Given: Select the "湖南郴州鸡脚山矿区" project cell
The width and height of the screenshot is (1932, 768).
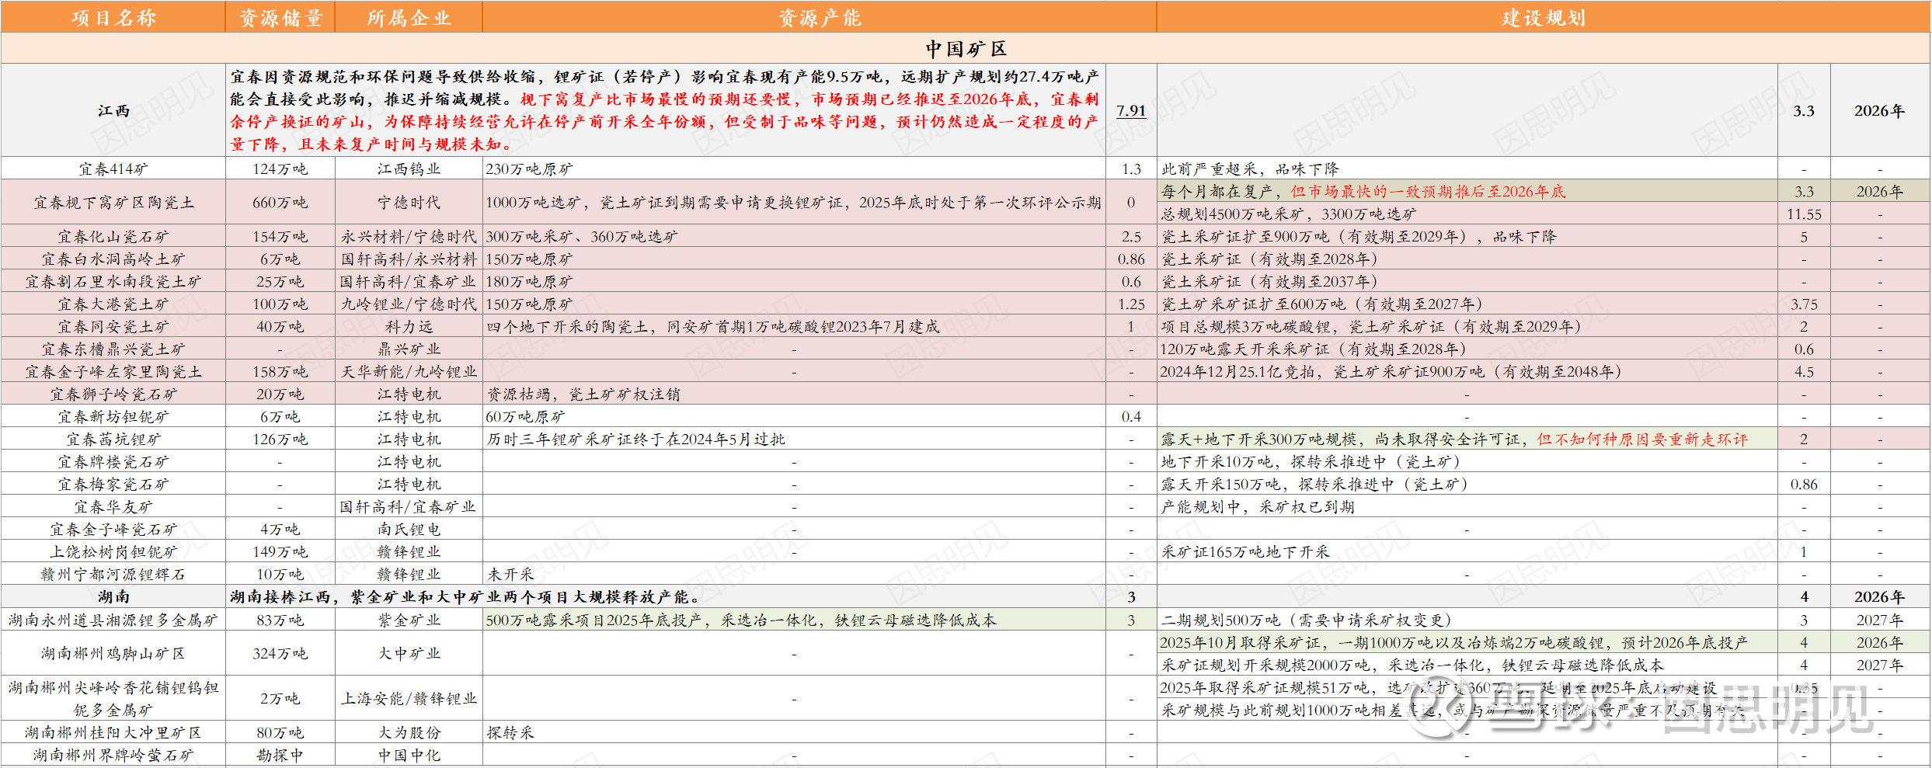Looking at the screenshot, I should 113,653.
